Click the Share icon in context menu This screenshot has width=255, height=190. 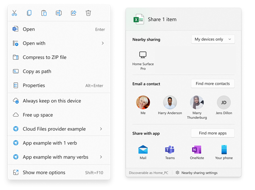74,13
